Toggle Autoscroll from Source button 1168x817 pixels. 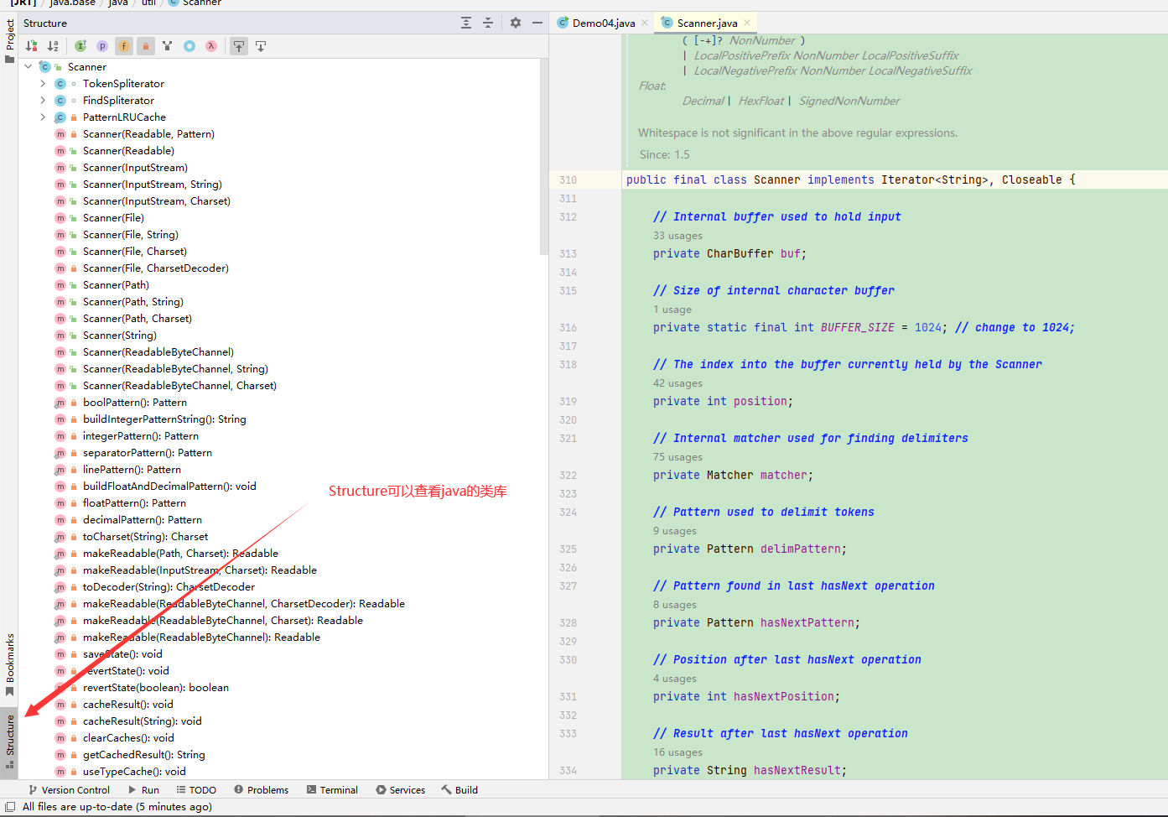coord(261,46)
